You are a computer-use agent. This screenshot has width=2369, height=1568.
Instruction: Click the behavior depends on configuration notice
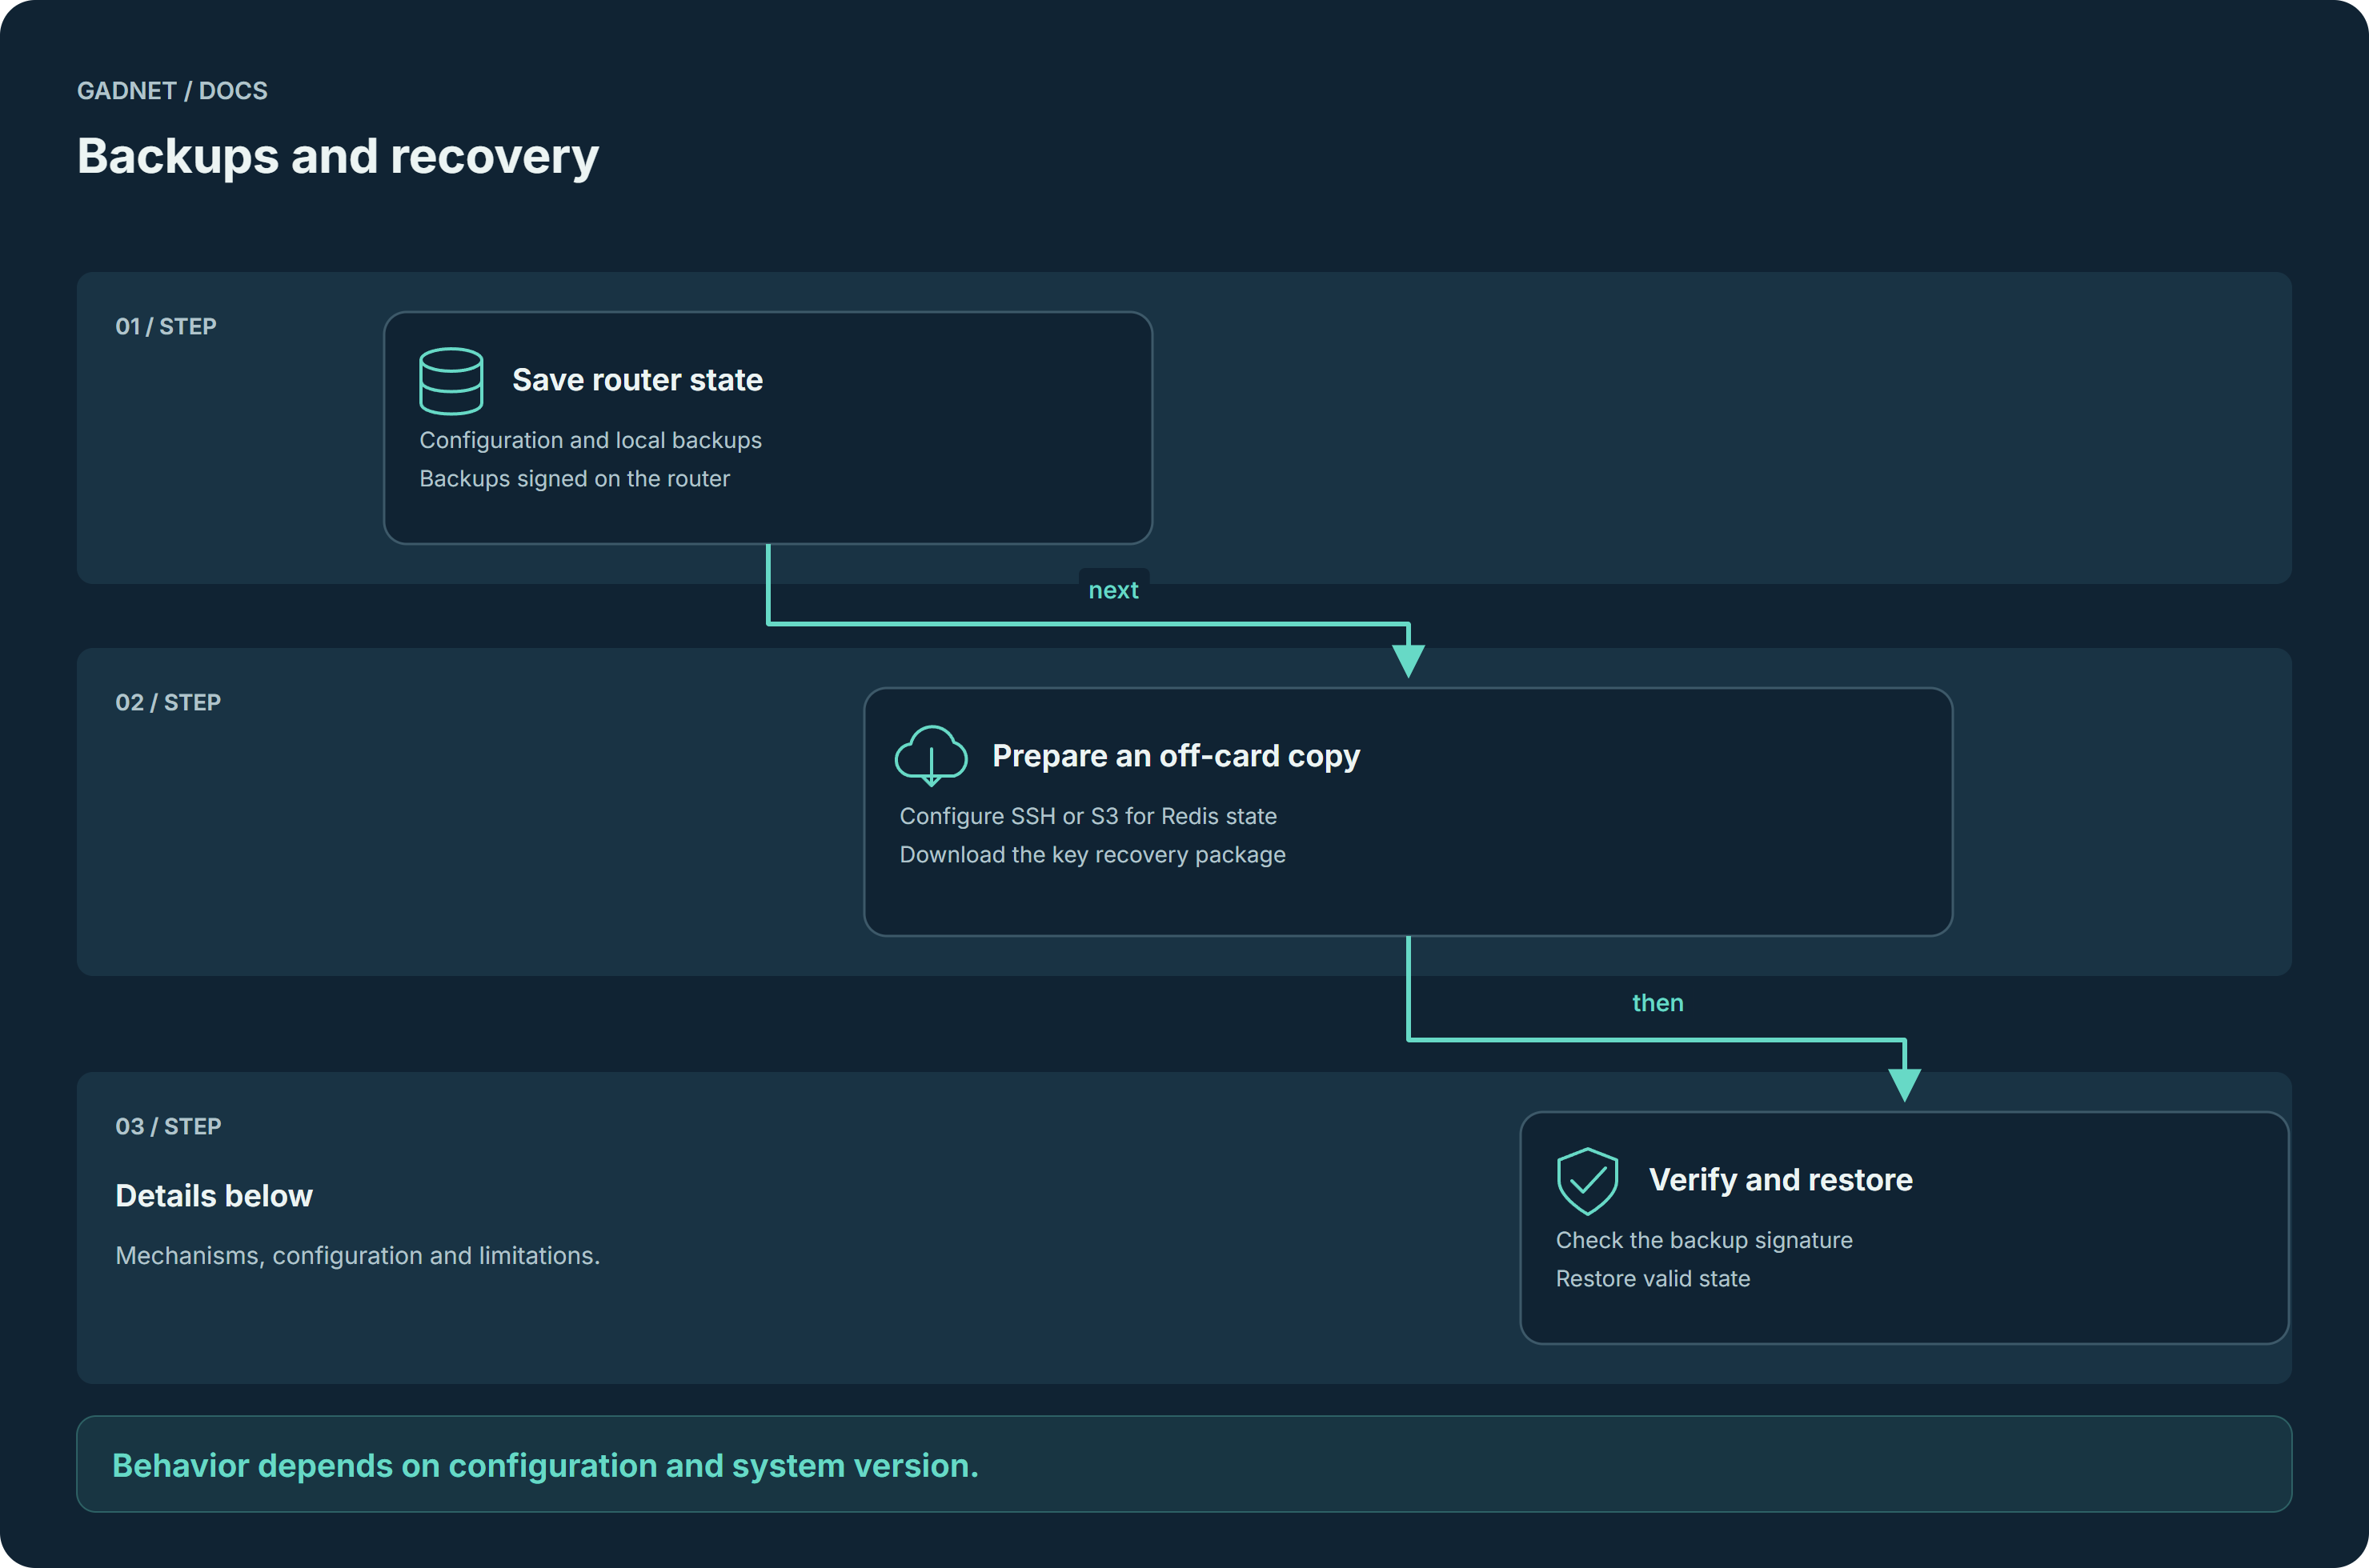pyautogui.click(x=1184, y=1464)
